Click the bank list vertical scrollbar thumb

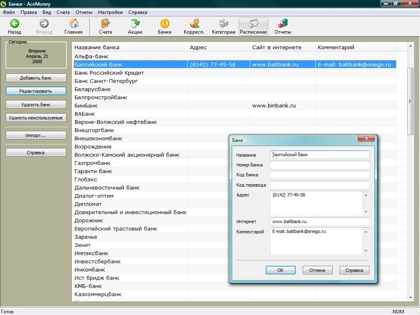(x=411, y=101)
